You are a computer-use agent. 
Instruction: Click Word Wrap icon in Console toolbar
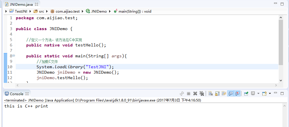(224, 93)
